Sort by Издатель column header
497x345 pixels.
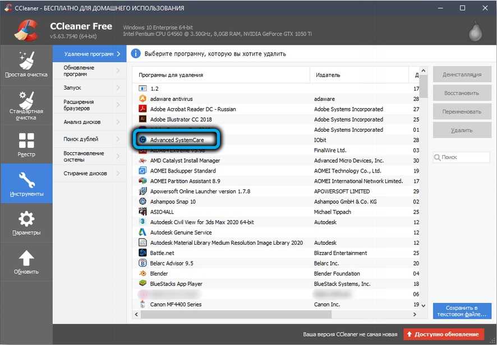pos(359,75)
